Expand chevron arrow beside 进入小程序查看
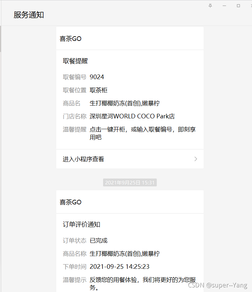Screen dimensions: 252x292 click(x=195, y=159)
